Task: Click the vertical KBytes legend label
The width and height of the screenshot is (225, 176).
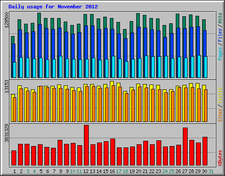Action: [x=220, y=158]
